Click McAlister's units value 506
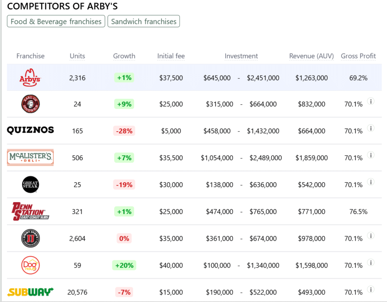Image resolution: width=387 pixels, height=302 pixels. pyautogui.click(x=77, y=158)
